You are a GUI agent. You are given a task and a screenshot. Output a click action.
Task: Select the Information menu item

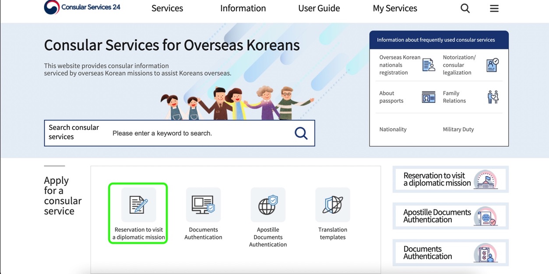point(243,8)
